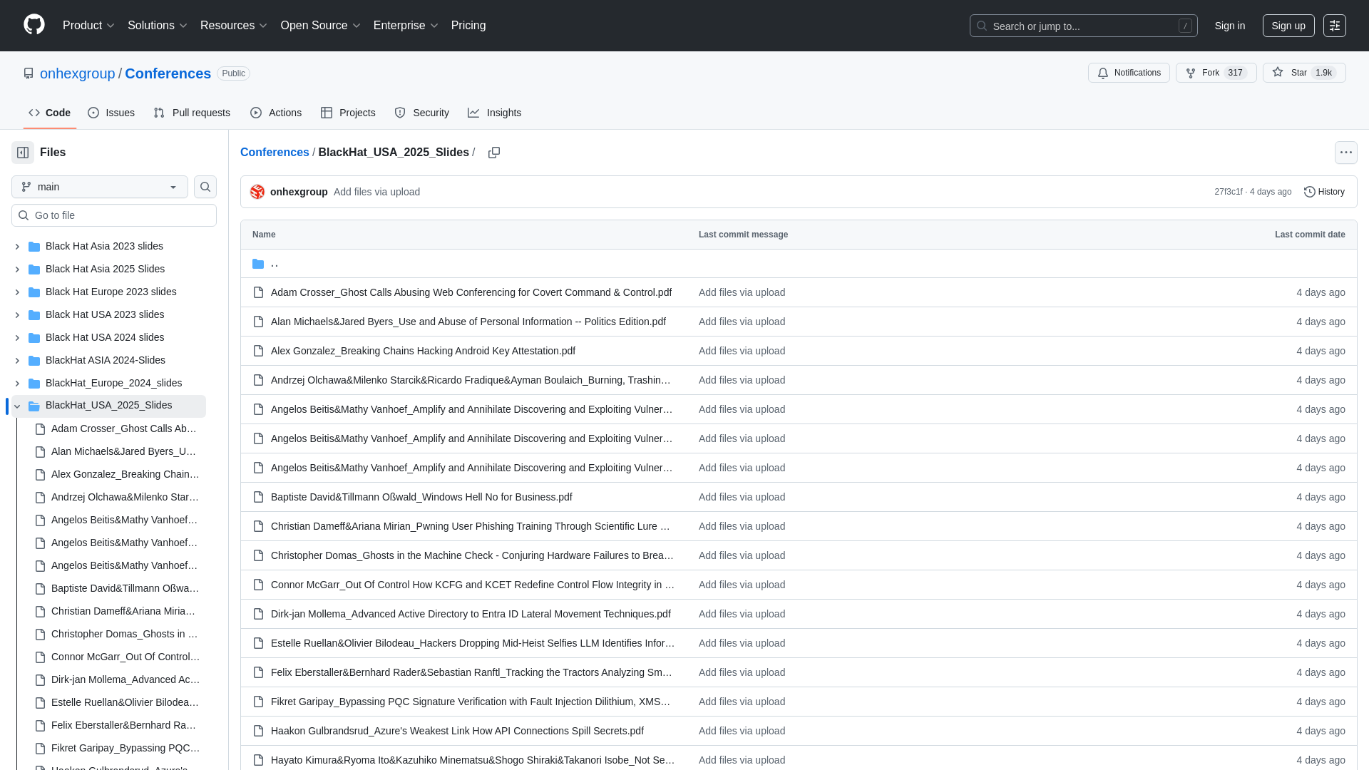The width and height of the screenshot is (1369, 770).
Task: Open onhexgroup owner link
Action: click(x=78, y=73)
